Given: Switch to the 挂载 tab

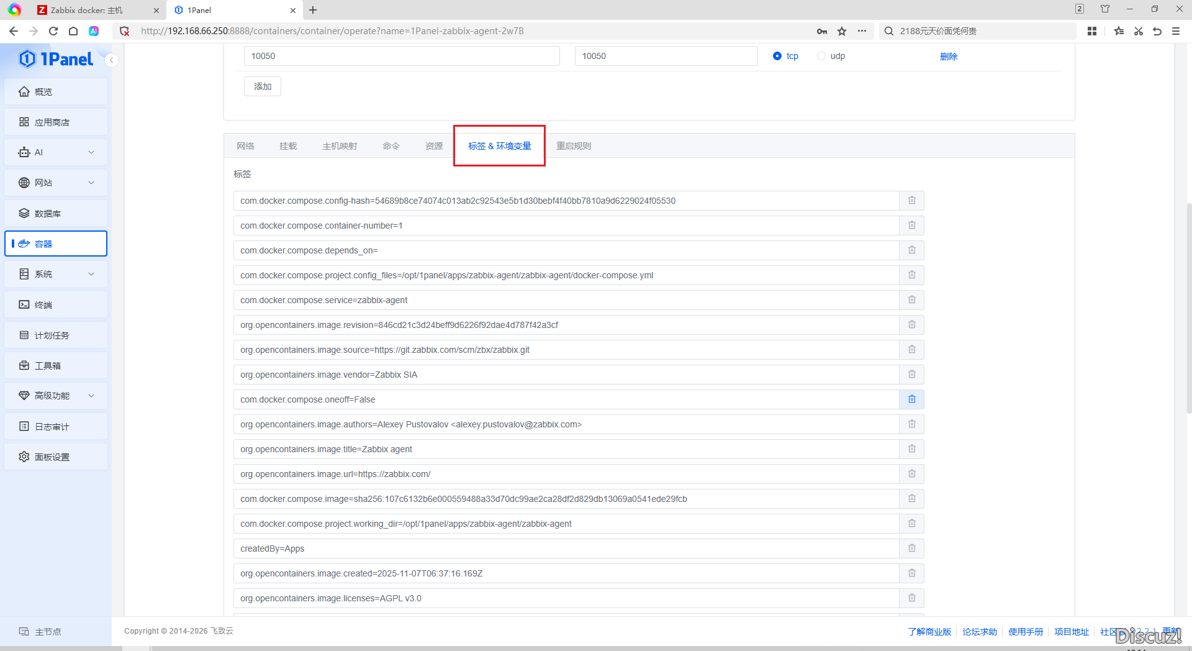Looking at the screenshot, I should pyautogui.click(x=288, y=146).
